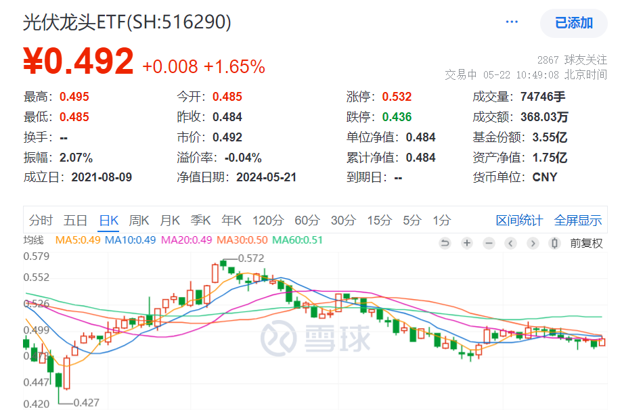The image size is (622, 410).
Task: Switch to the 五日 chart tab
Action: (75, 220)
